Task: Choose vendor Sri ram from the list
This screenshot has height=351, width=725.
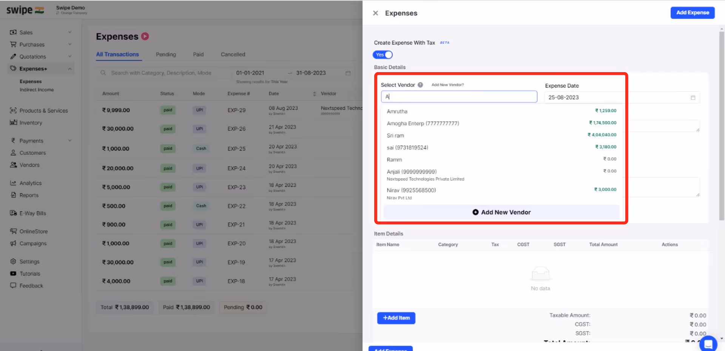Action: [501, 135]
